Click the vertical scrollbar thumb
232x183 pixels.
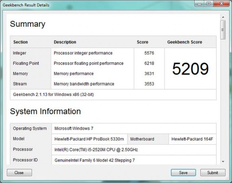(223, 30)
